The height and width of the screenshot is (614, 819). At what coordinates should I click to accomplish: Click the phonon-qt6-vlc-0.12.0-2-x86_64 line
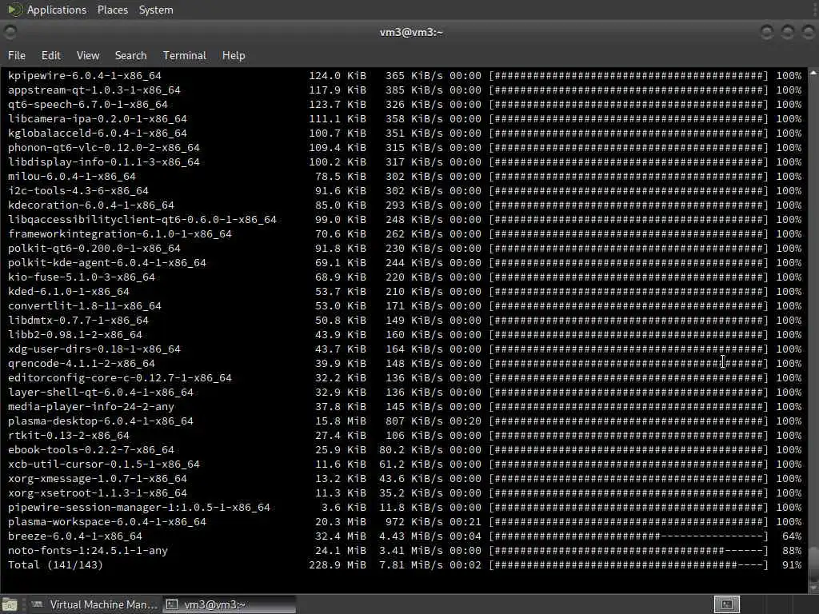click(405, 148)
